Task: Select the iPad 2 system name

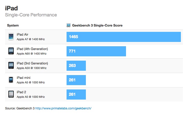Action: click(x=22, y=92)
